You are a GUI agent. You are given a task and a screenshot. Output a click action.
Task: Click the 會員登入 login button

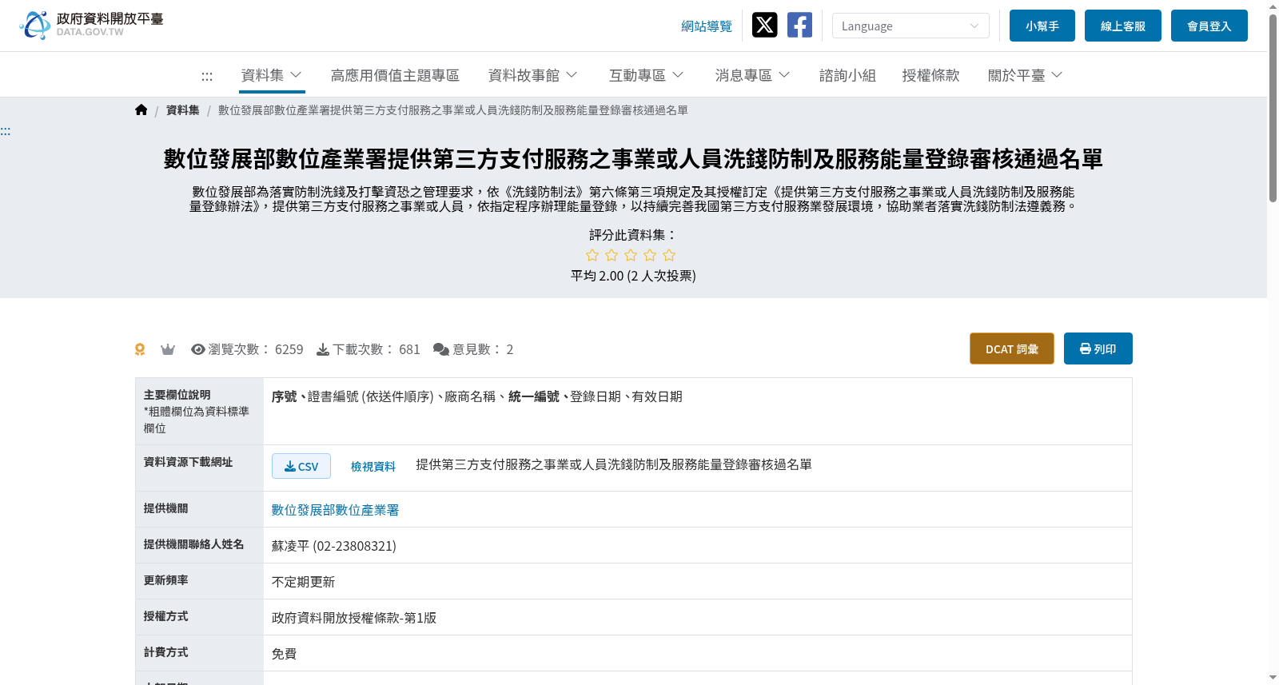pyautogui.click(x=1209, y=26)
